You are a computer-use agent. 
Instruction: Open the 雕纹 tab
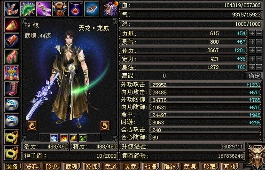click(170, 166)
